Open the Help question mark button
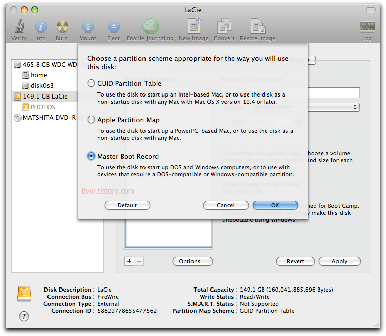 point(24,316)
